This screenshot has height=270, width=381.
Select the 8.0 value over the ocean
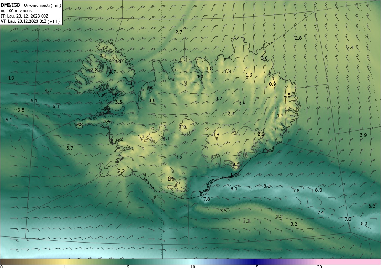pyautogui.click(x=319, y=190)
